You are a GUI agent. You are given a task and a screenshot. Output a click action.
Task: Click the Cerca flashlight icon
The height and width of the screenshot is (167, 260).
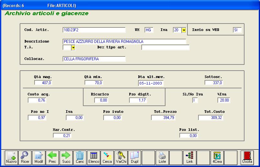[x=107, y=158]
